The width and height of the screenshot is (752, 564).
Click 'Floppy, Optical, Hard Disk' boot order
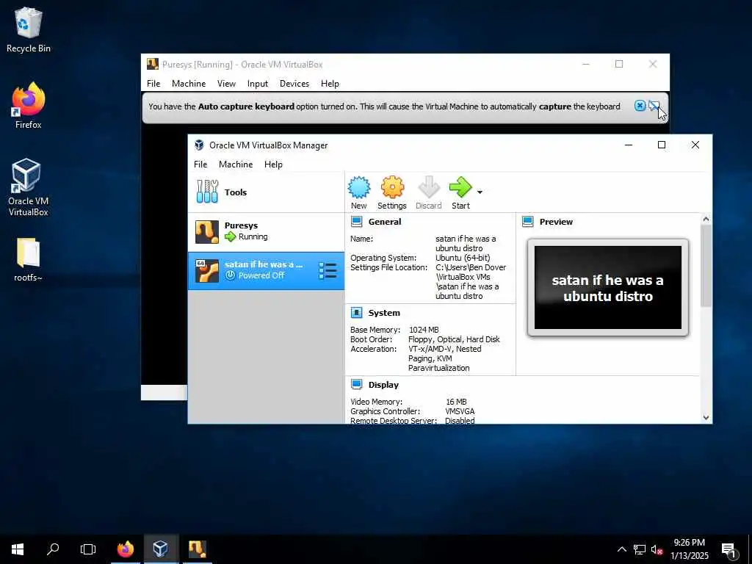454,339
